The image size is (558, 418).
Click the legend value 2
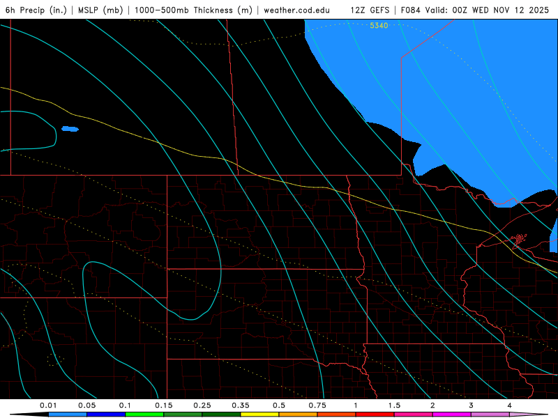click(432, 405)
